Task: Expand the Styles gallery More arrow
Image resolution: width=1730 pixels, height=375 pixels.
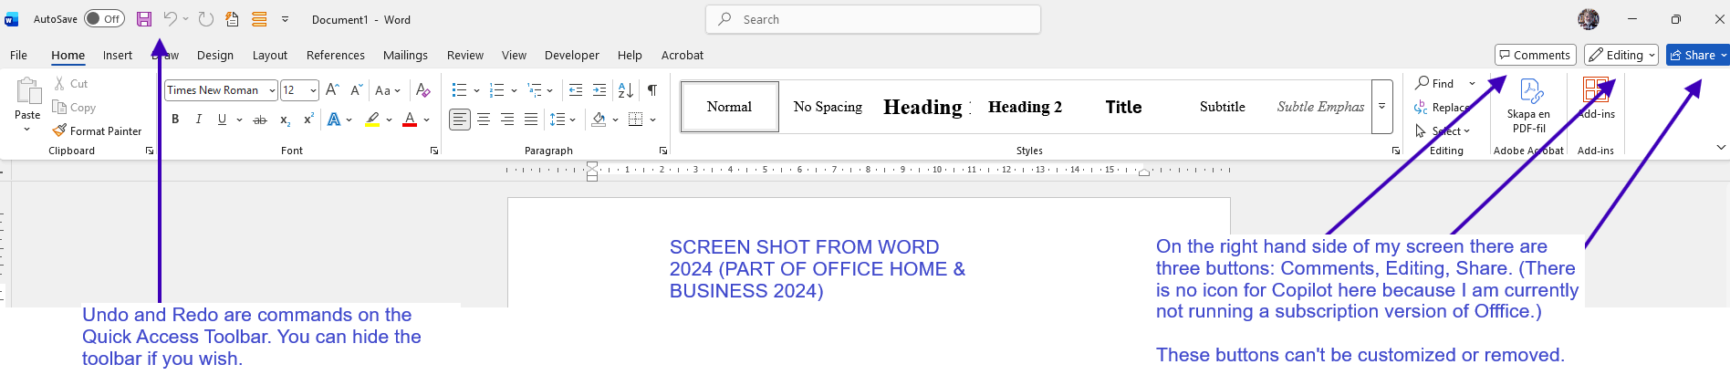Action: [1381, 107]
